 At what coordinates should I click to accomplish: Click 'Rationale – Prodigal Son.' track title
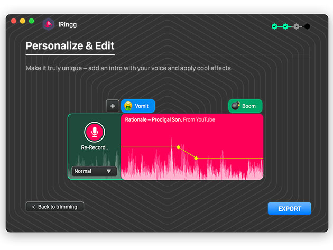tap(153, 119)
